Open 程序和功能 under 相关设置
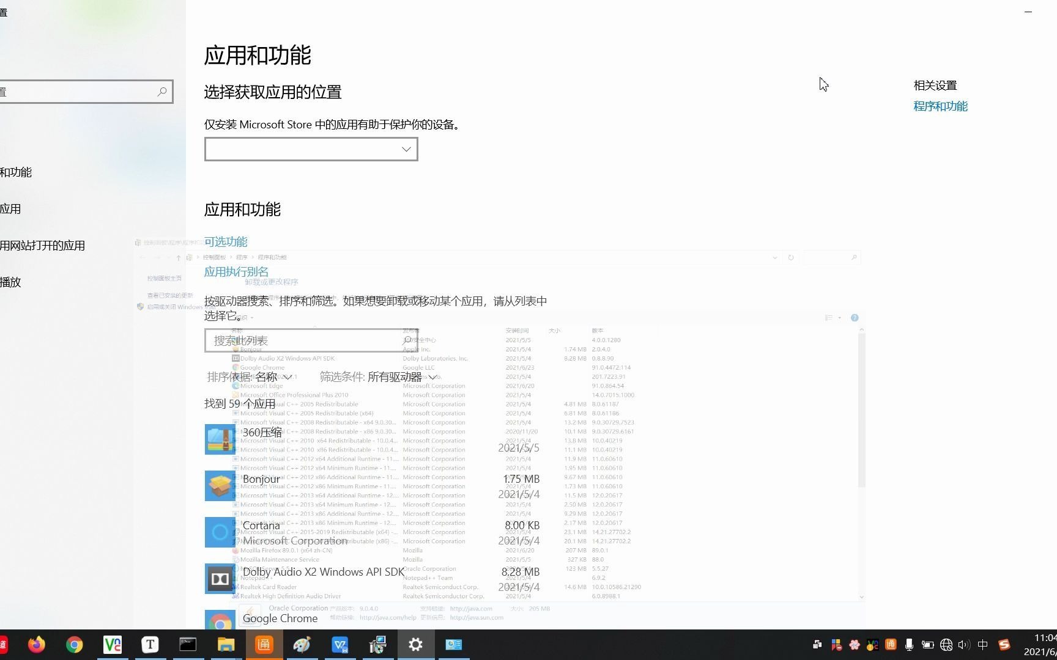Screen dimensions: 1057x660 (940, 106)
